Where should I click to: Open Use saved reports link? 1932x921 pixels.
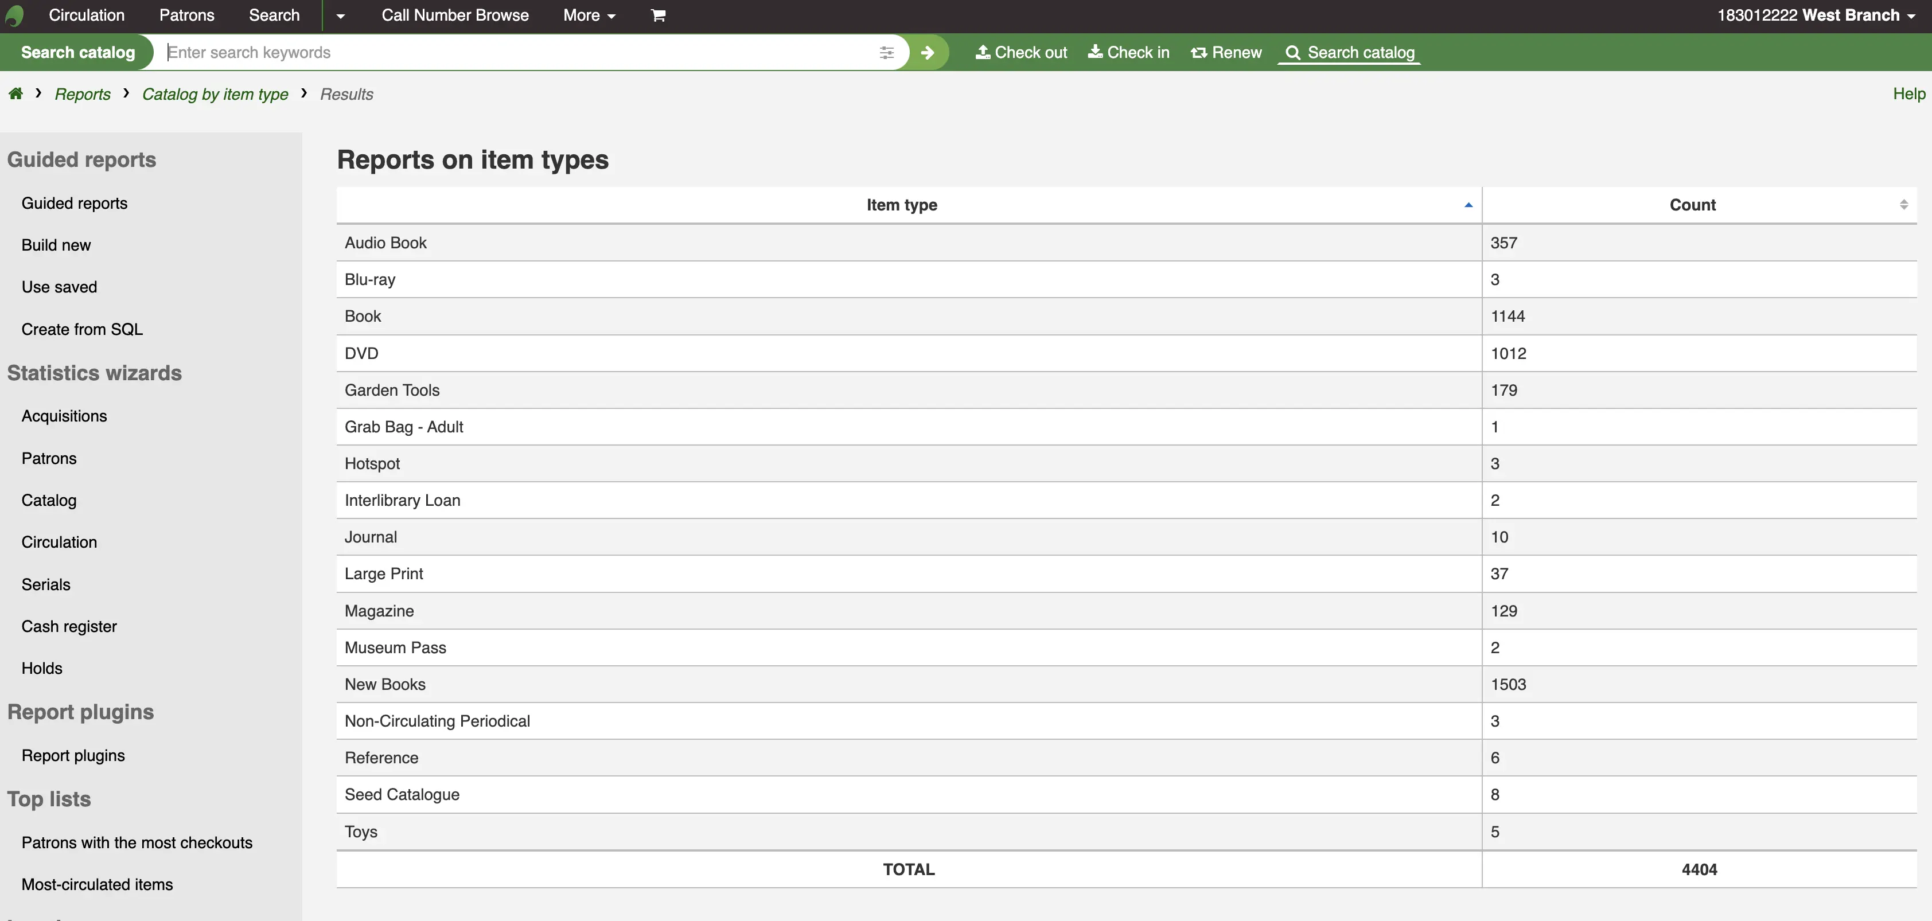(59, 287)
